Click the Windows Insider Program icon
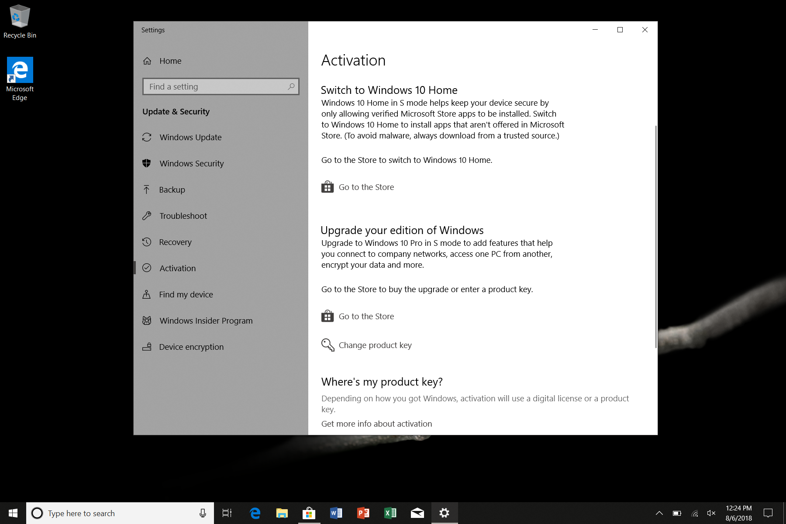Screen dimensions: 786x524 (x=147, y=321)
